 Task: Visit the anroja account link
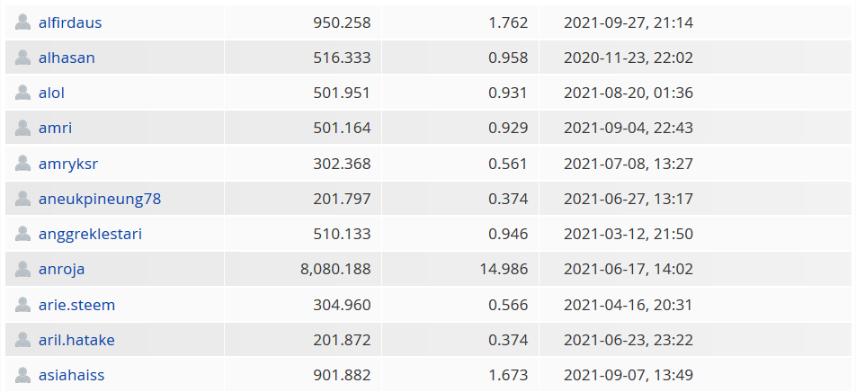point(62,269)
